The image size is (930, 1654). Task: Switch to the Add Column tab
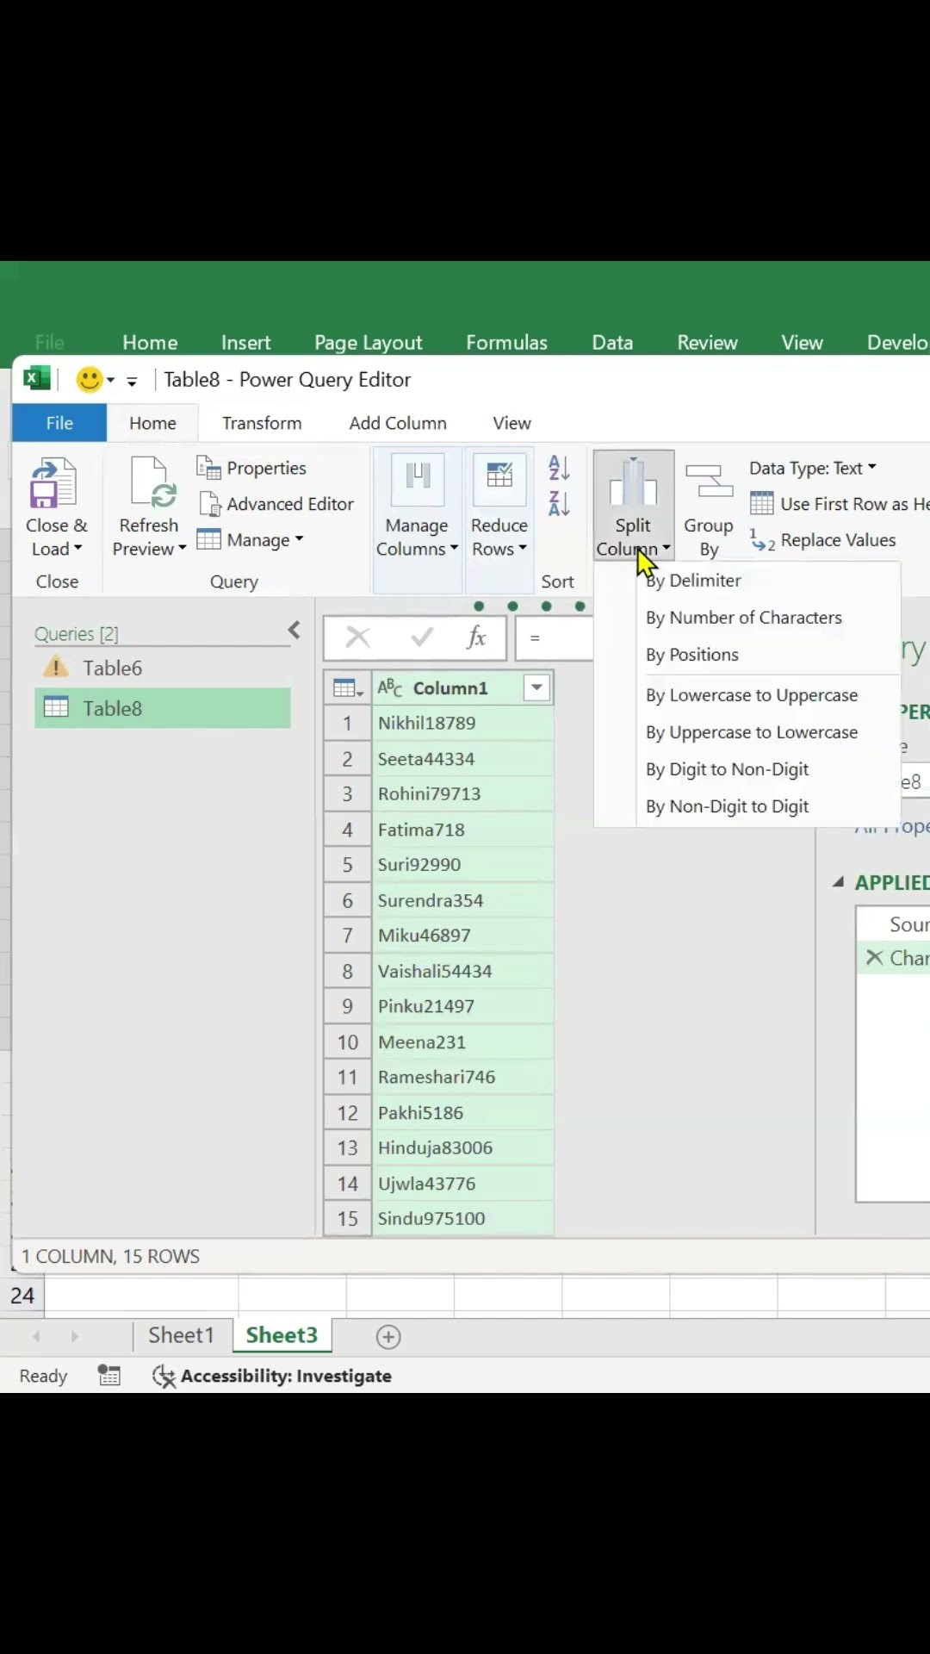click(398, 423)
